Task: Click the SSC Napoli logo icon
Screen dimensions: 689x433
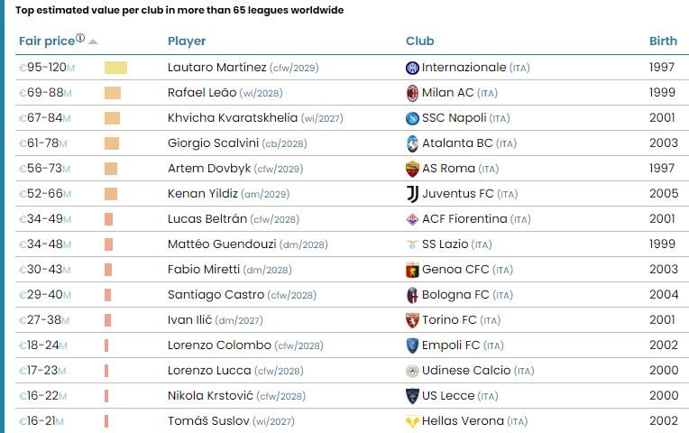Action: 412,118
